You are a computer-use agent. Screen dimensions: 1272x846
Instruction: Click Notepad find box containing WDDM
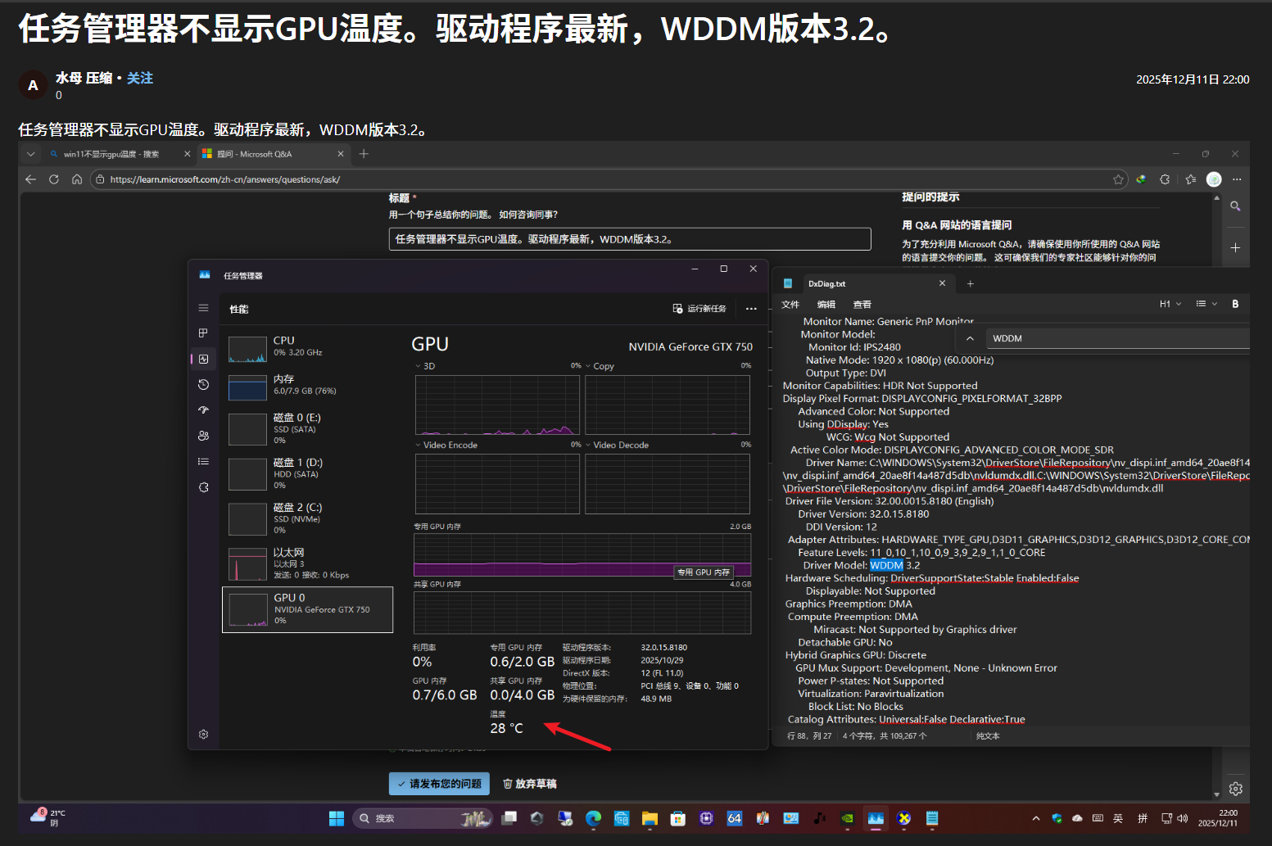pos(1119,338)
